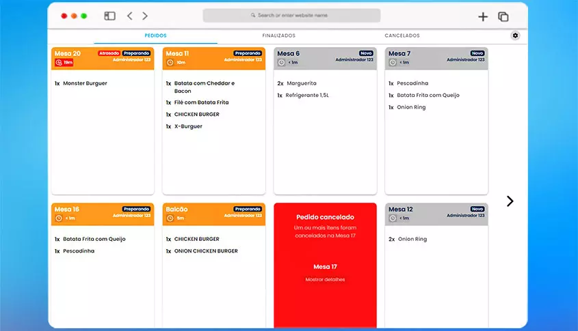Image resolution: width=578 pixels, height=331 pixels.
Task: Switch to the Pedidos tab
Action: point(155,35)
